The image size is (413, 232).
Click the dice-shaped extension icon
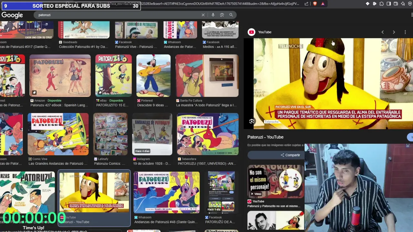(x=368, y=4)
